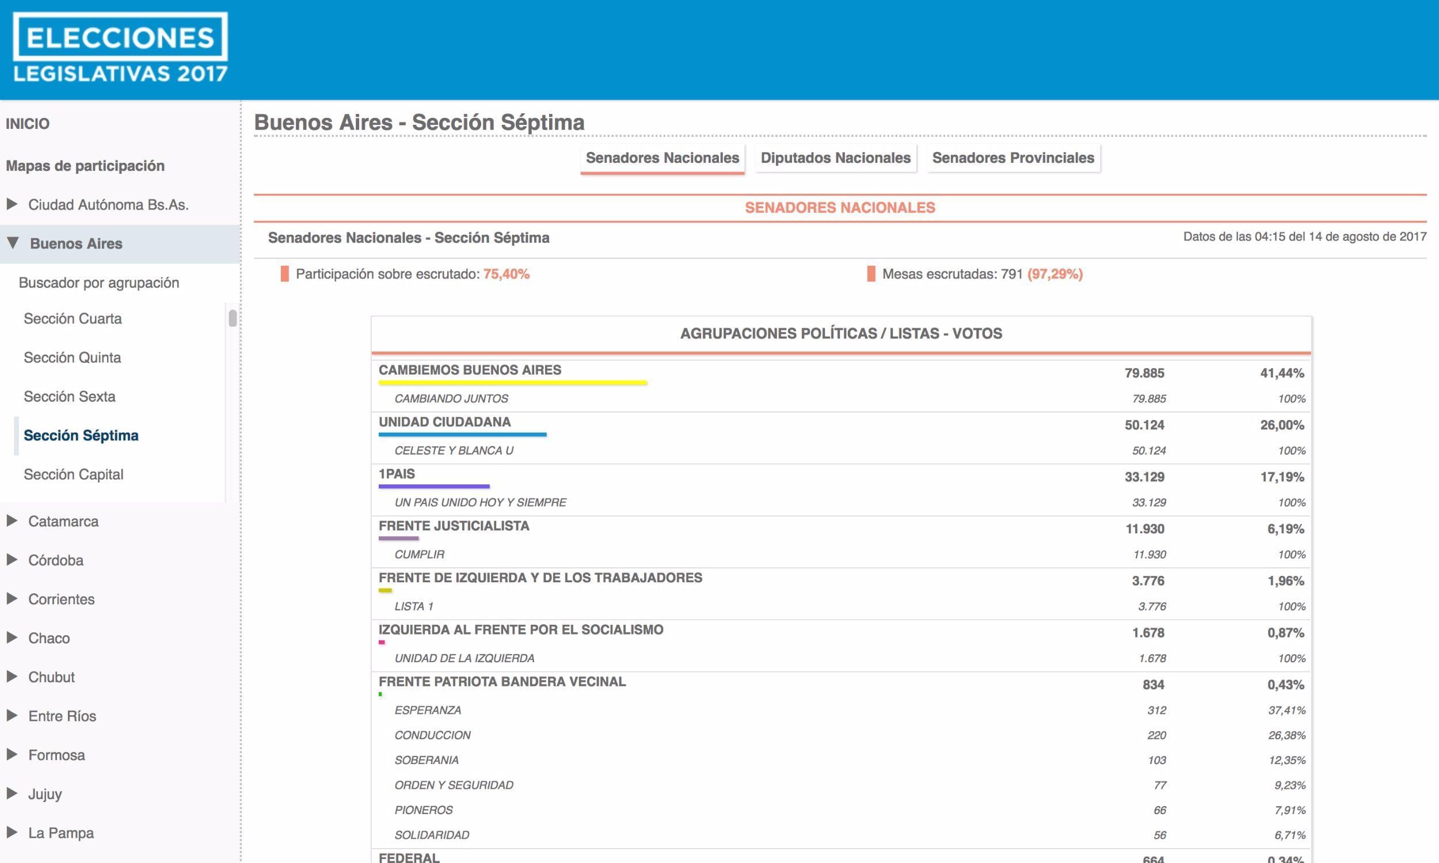Select Sección Capital in the sidebar
The height and width of the screenshot is (863, 1439).
[x=73, y=475]
